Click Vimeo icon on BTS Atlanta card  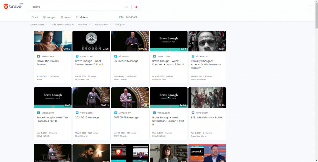(x=193, y=113)
